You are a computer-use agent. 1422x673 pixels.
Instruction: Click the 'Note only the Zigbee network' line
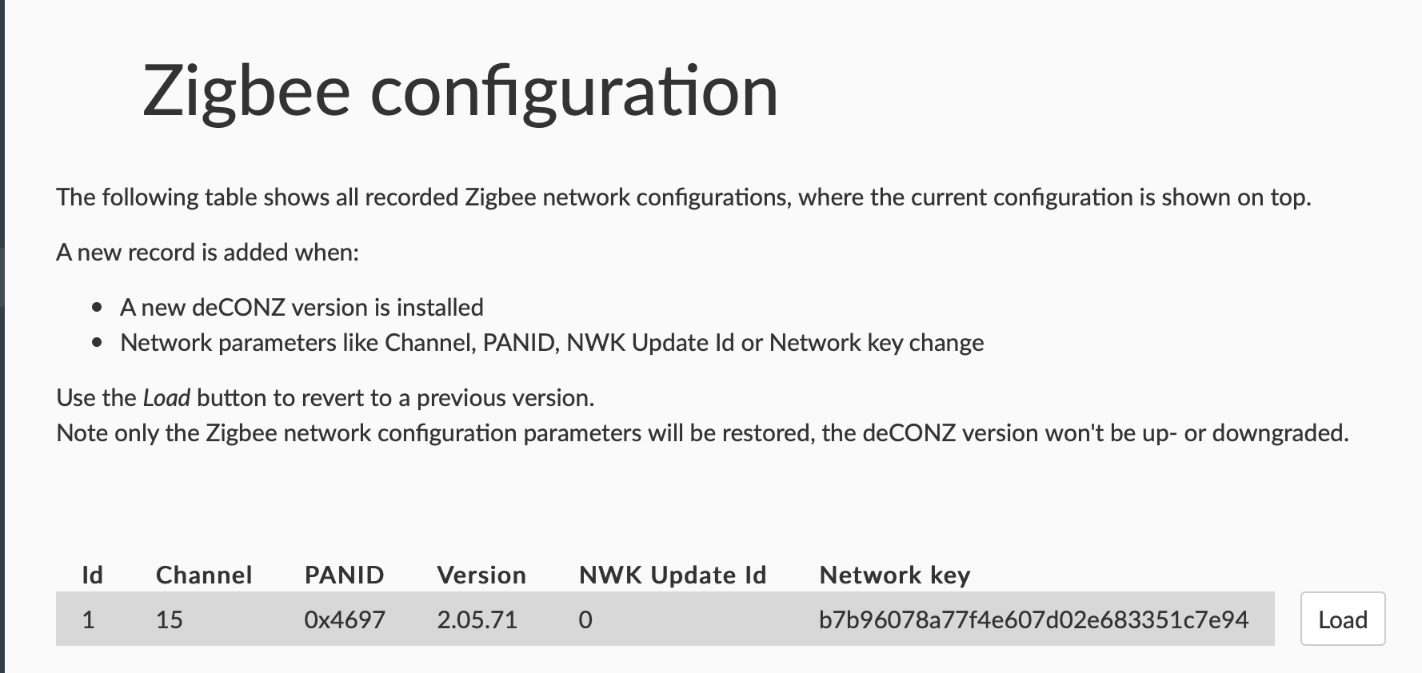[702, 432]
